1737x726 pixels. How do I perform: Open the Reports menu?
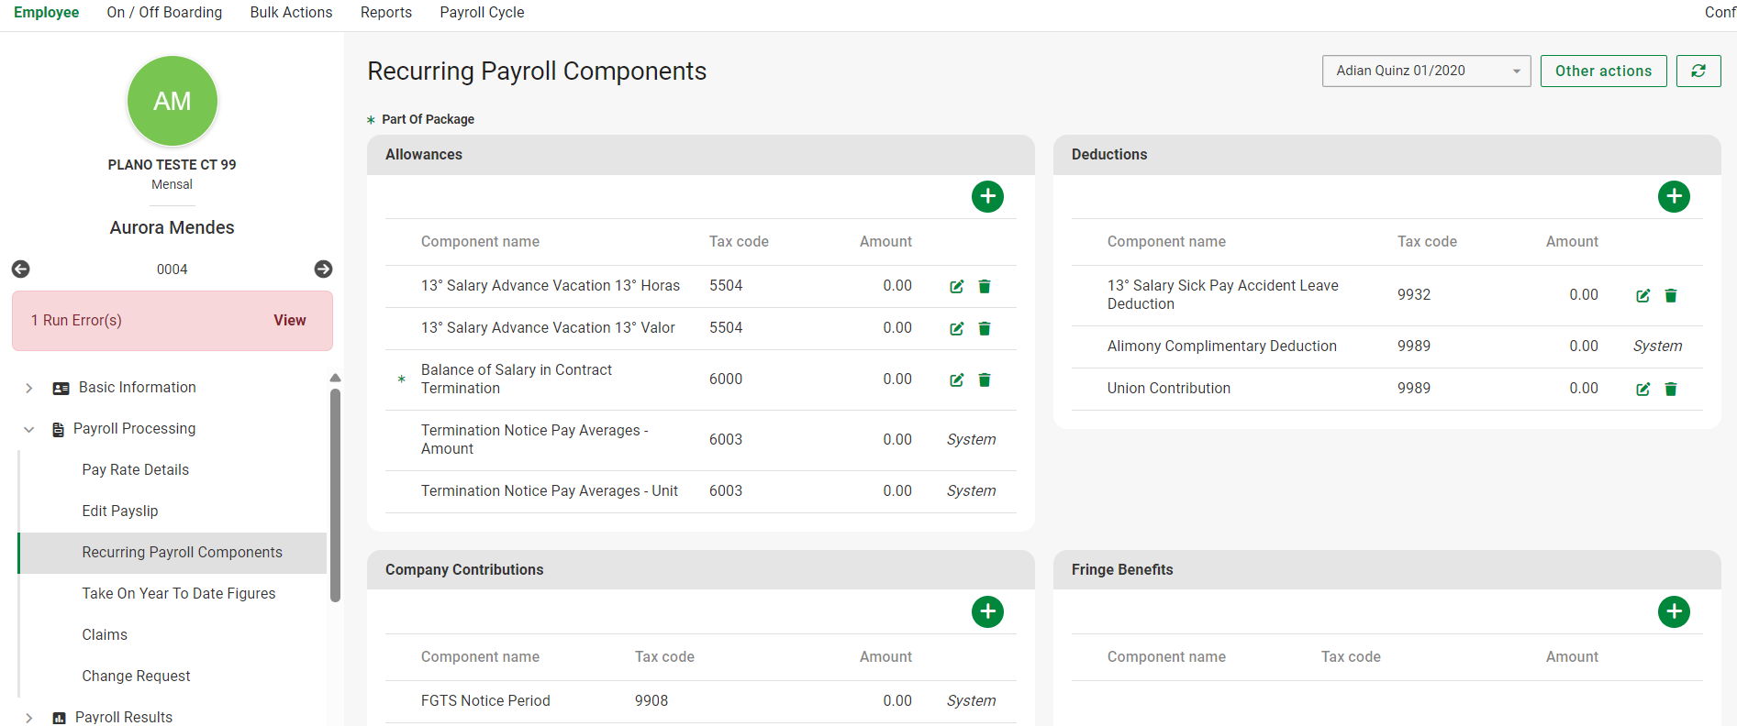[x=385, y=13]
